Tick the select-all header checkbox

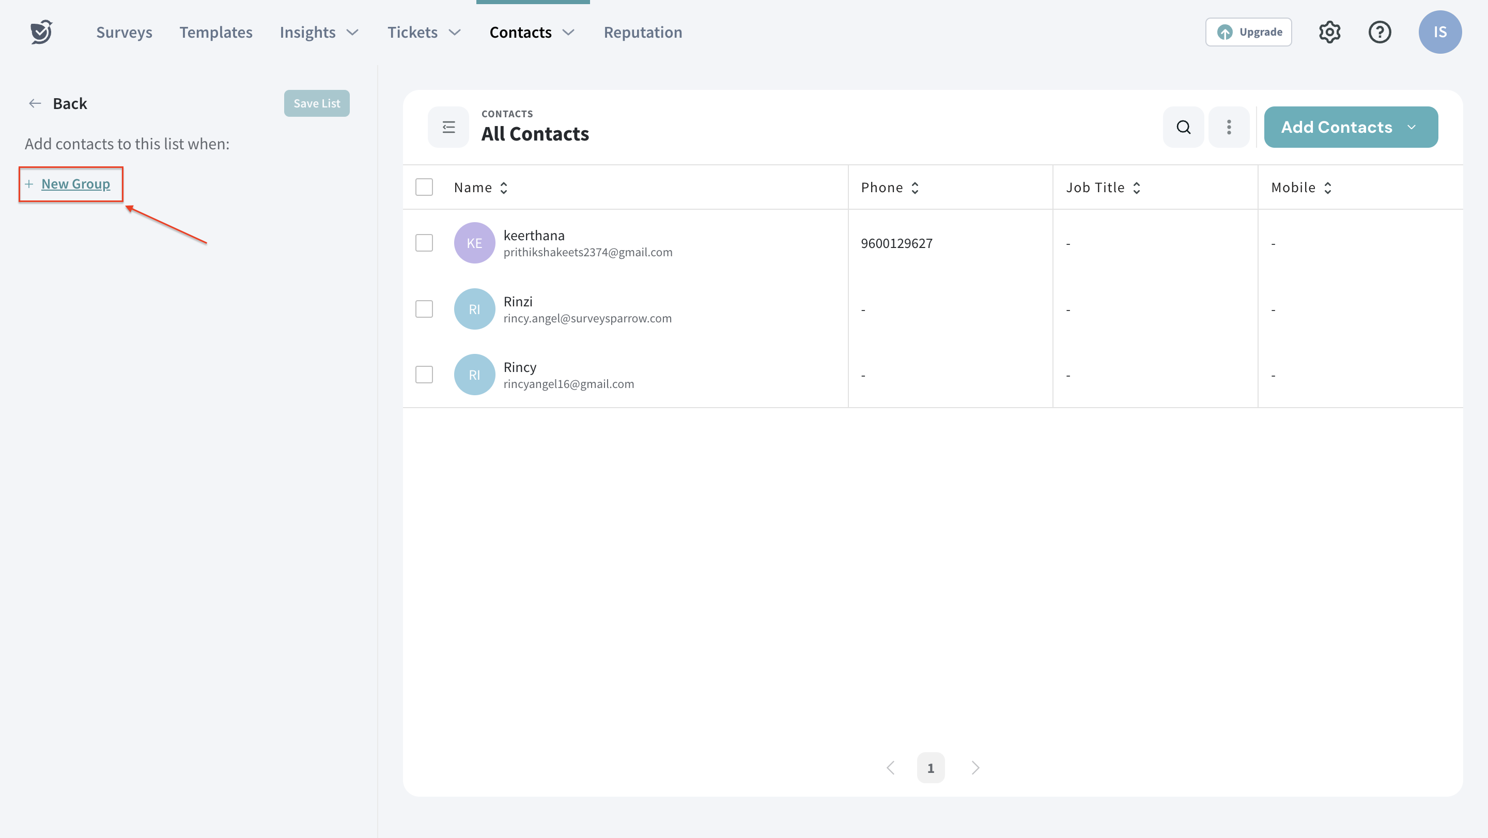(x=424, y=187)
